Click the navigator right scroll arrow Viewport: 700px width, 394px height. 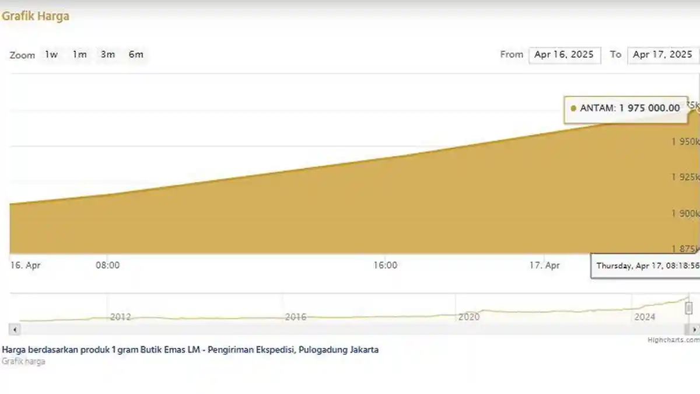point(695,329)
